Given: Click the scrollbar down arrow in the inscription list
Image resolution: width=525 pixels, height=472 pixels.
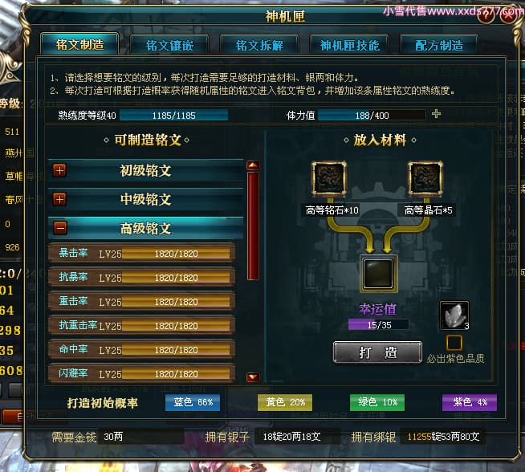Looking at the screenshot, I should (253, 377).
